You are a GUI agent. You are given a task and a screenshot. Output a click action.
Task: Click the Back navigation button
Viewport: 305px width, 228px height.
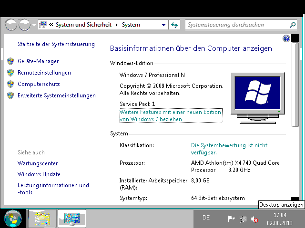[10, 25]
